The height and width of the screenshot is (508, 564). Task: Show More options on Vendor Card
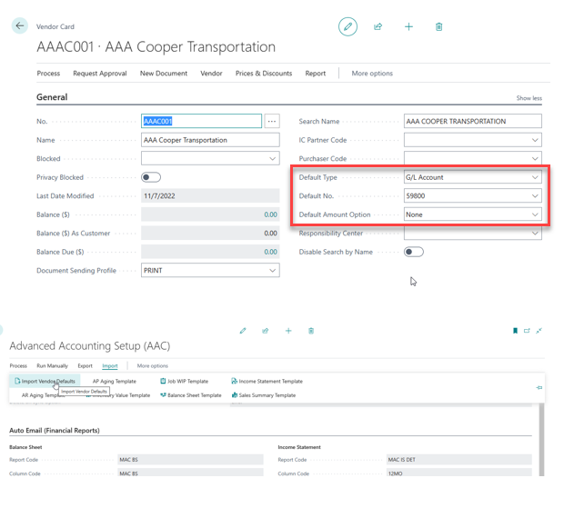click(372, 74)
